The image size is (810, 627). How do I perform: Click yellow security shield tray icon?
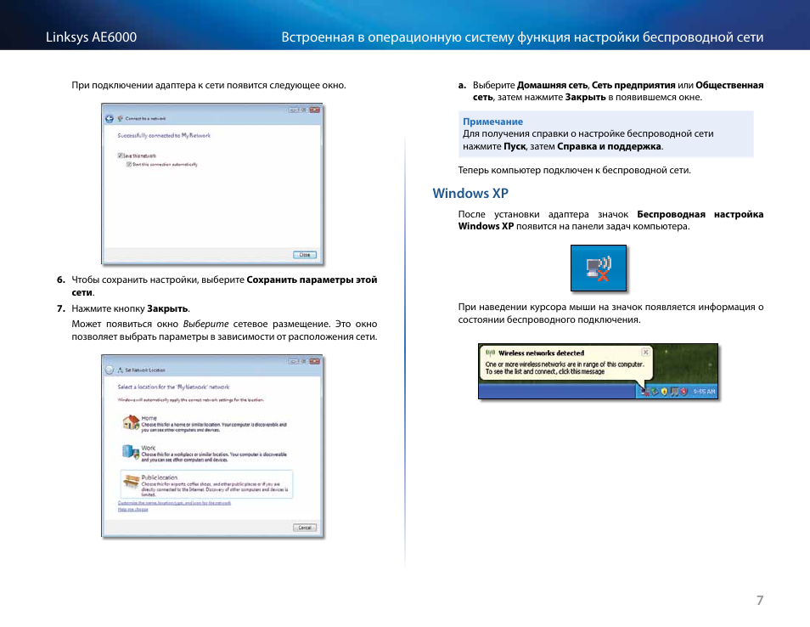(664, 392)
